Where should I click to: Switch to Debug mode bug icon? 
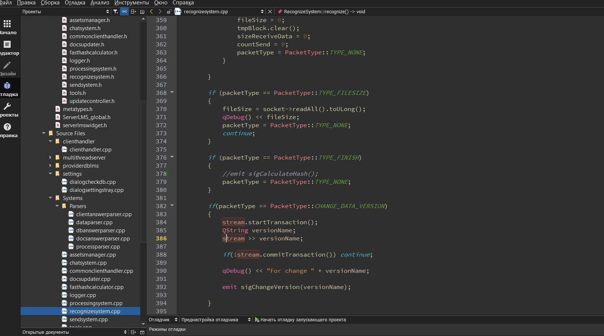pos(7,86)
